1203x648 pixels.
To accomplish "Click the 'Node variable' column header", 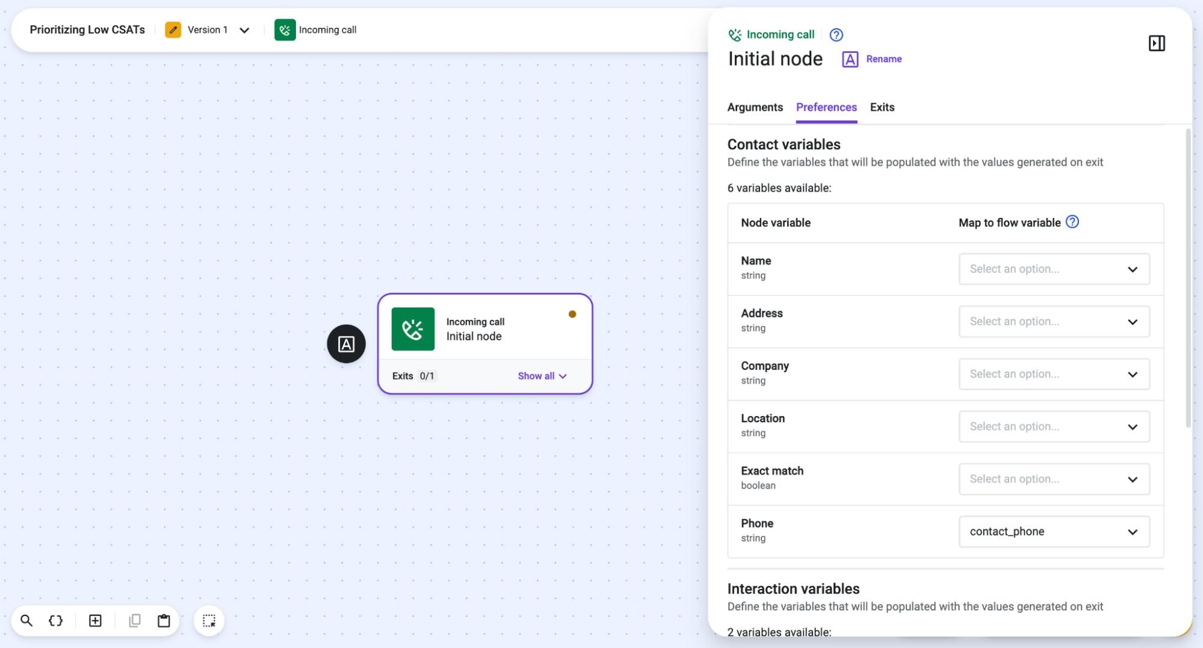I will pos(775,223).
